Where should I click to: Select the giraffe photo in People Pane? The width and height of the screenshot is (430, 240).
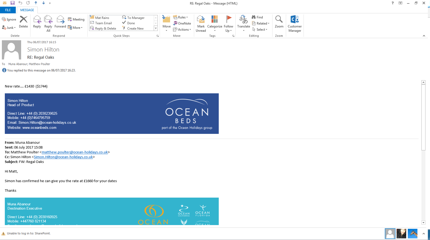(413, 234)
